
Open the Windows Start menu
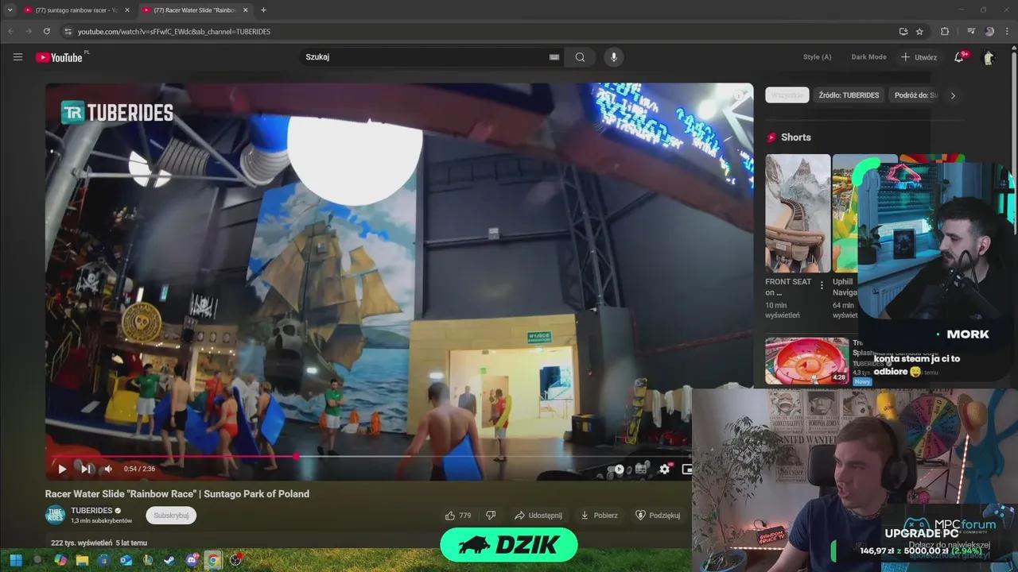15,560
